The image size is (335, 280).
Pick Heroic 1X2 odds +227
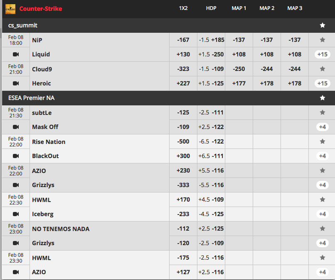pos(183,83)
